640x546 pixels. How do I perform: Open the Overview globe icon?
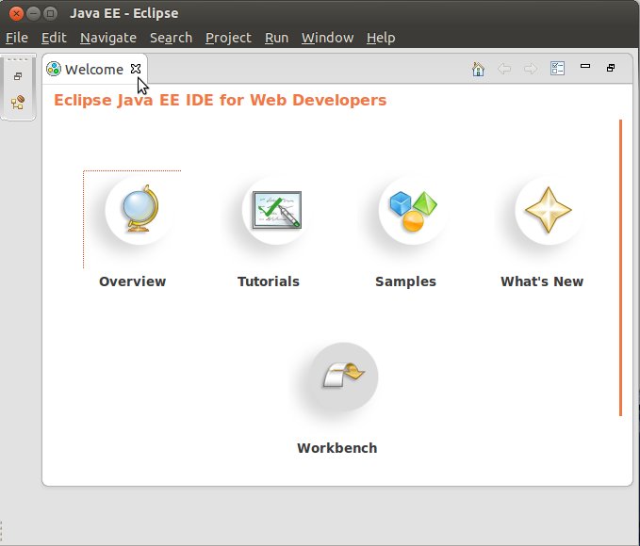tap(139, 211)
